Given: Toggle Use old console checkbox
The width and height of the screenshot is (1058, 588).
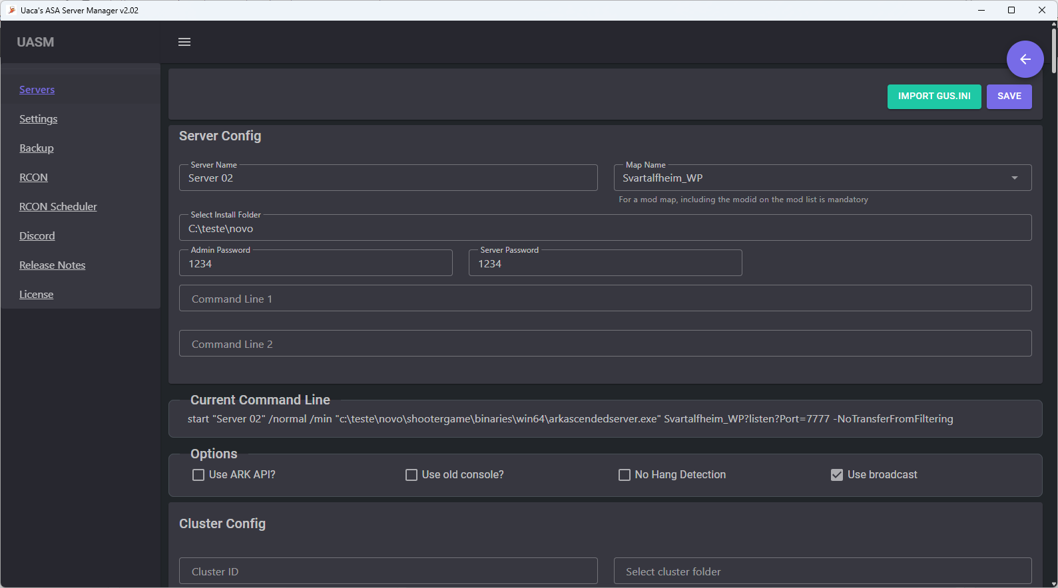Looking at the screenshot, I should tap(411, 475).
